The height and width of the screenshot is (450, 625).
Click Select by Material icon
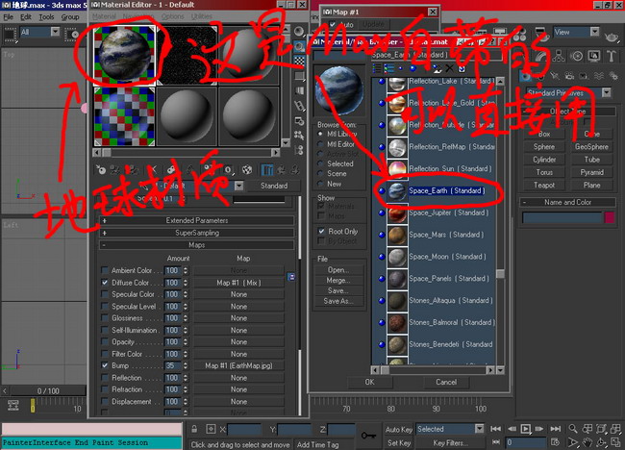click(x=299, y=136)
